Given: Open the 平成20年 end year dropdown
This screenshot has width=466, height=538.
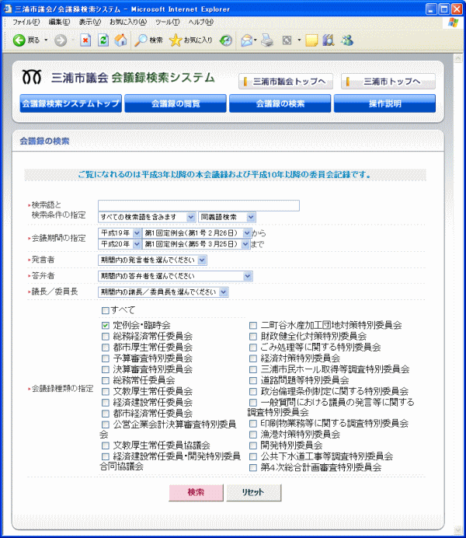Looking at the screenshot, I should (x=120, y=244).
